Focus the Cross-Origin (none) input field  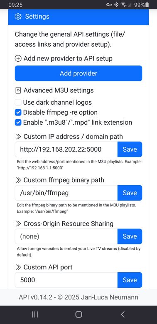pos(66,236)
